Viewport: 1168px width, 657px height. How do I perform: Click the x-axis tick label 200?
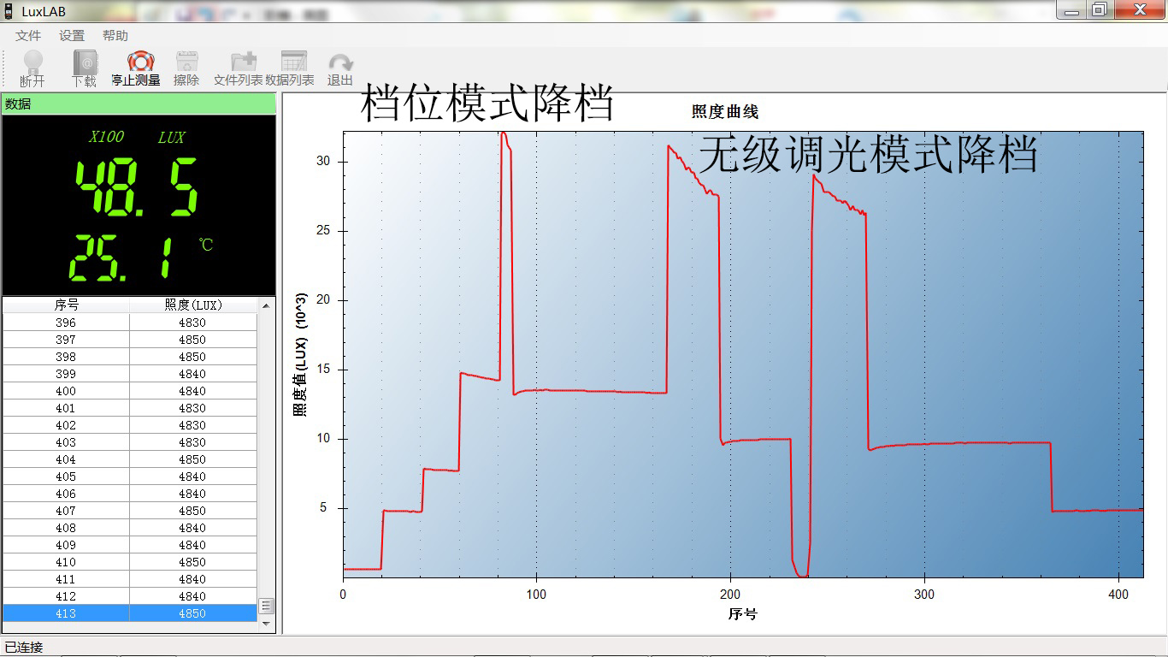731,594
